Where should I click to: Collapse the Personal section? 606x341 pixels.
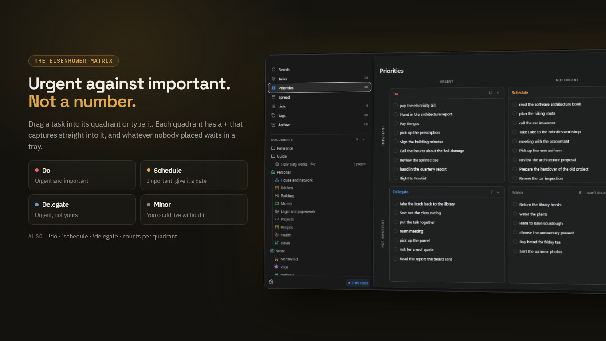click(280, 172)
